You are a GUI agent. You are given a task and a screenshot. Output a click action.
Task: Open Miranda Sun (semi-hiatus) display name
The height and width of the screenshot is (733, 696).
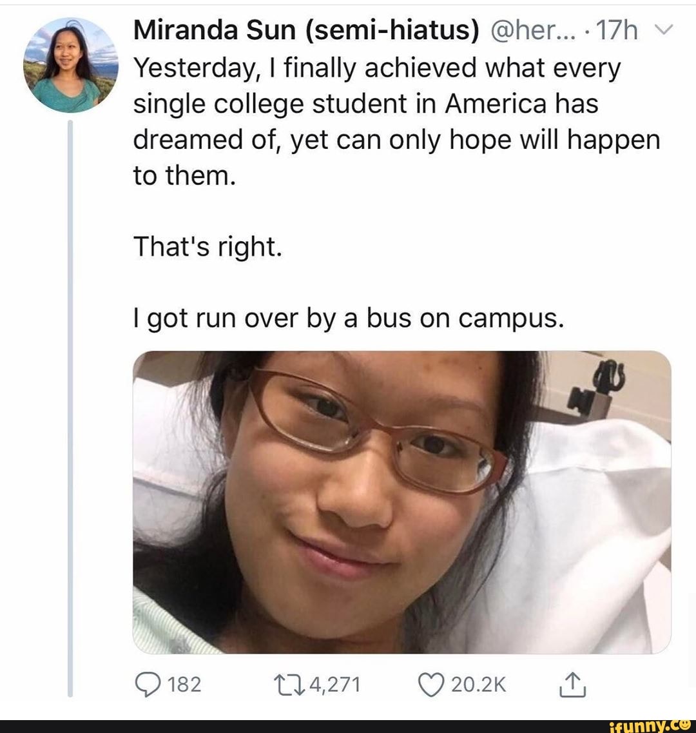305,32
